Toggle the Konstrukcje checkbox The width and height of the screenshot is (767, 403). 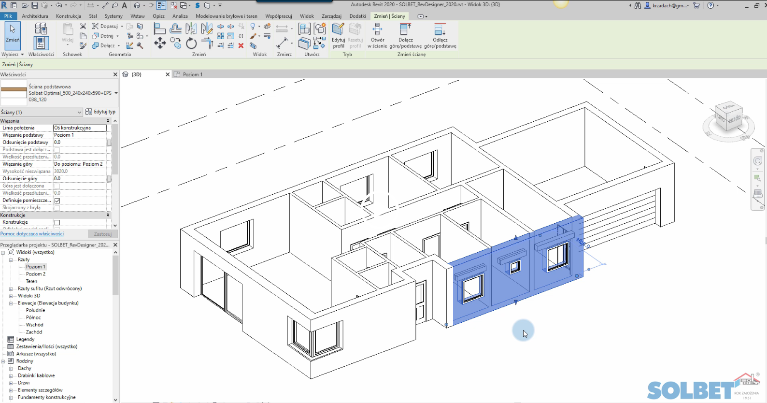pyautogui.click(x=57, y=222)
